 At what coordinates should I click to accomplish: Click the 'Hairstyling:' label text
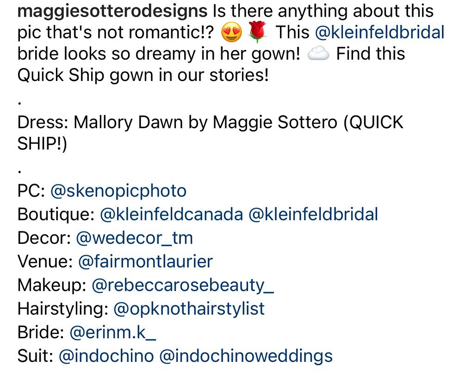[x=63, y=309]
